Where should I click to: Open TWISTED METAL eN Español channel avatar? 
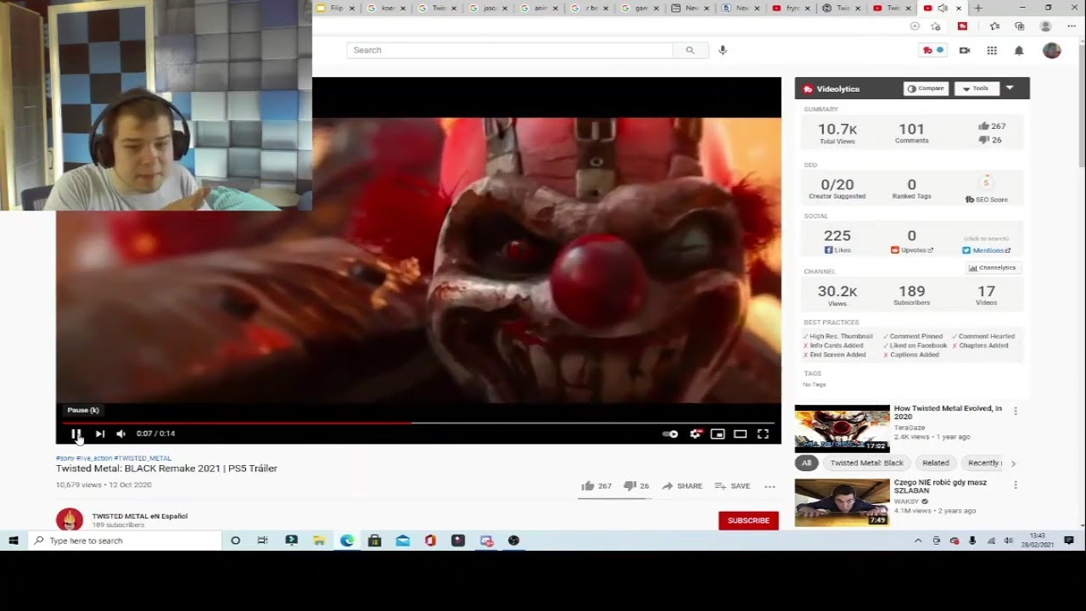(70, 519)
